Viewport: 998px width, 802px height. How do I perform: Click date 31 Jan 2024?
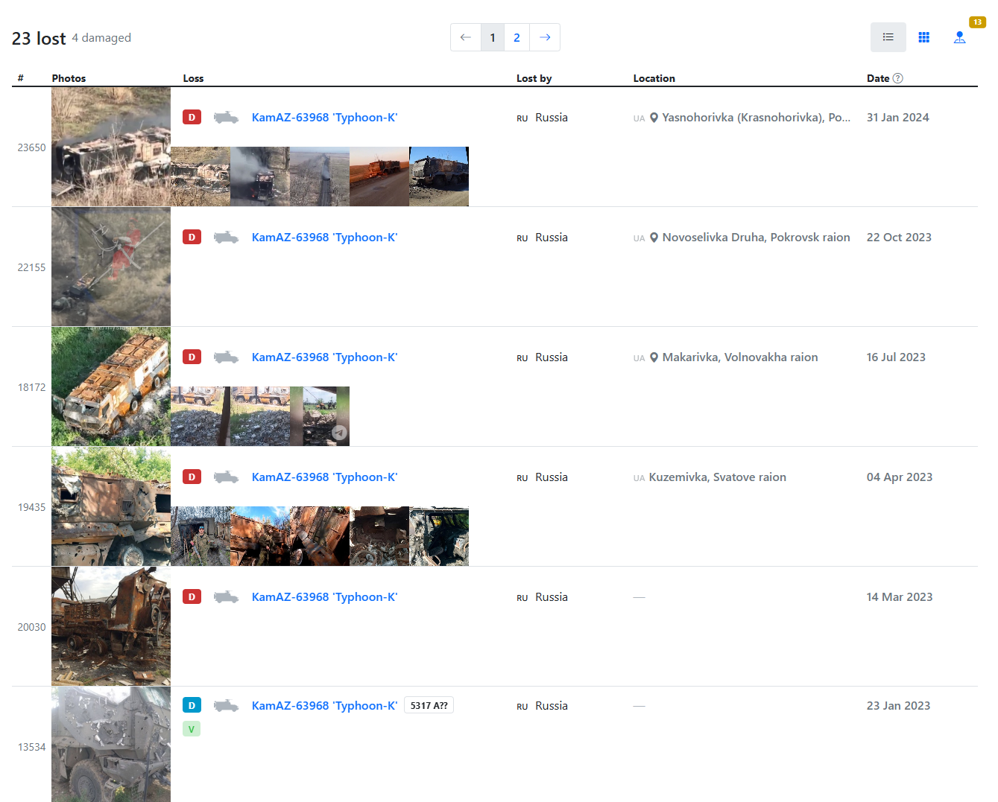coord(897,118)
